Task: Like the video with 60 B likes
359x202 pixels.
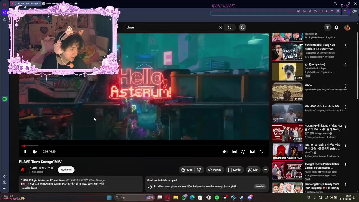Action: tap(187, 170)
